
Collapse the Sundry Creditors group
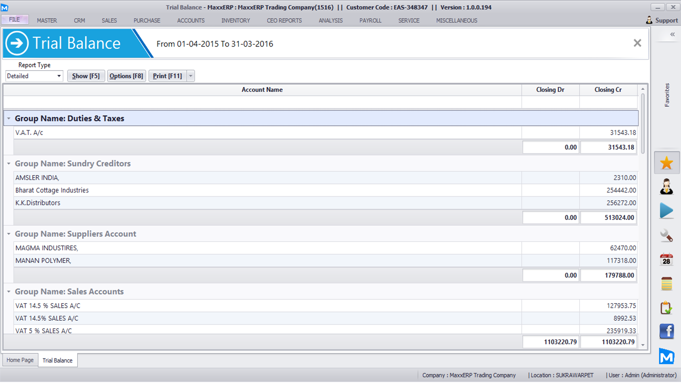click(9, 164)
